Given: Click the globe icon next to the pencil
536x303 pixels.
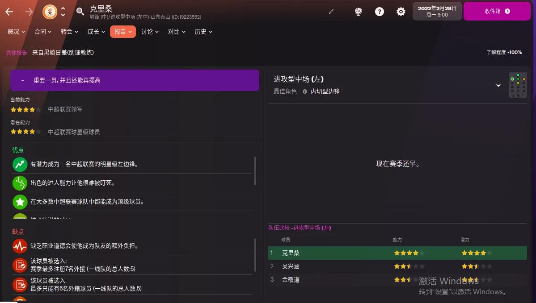Looking at the screenshot, I should coord(358,11).
